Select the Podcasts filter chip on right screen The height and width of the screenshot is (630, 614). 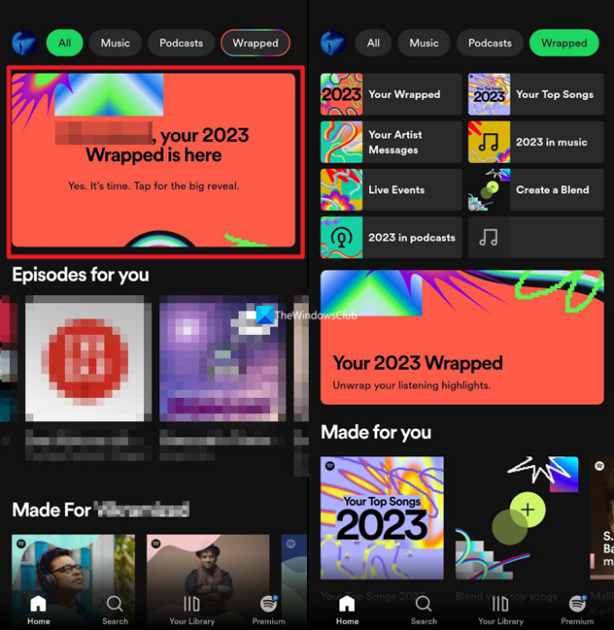(x=490, y=42)
